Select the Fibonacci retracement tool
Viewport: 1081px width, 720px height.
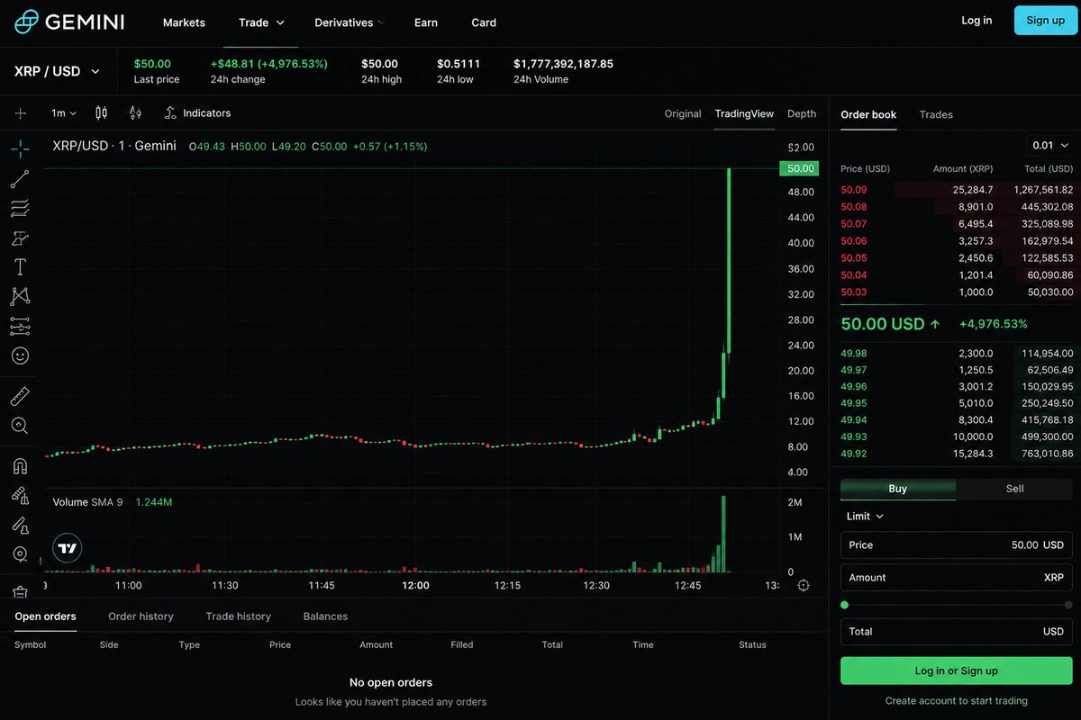point(20,208)
